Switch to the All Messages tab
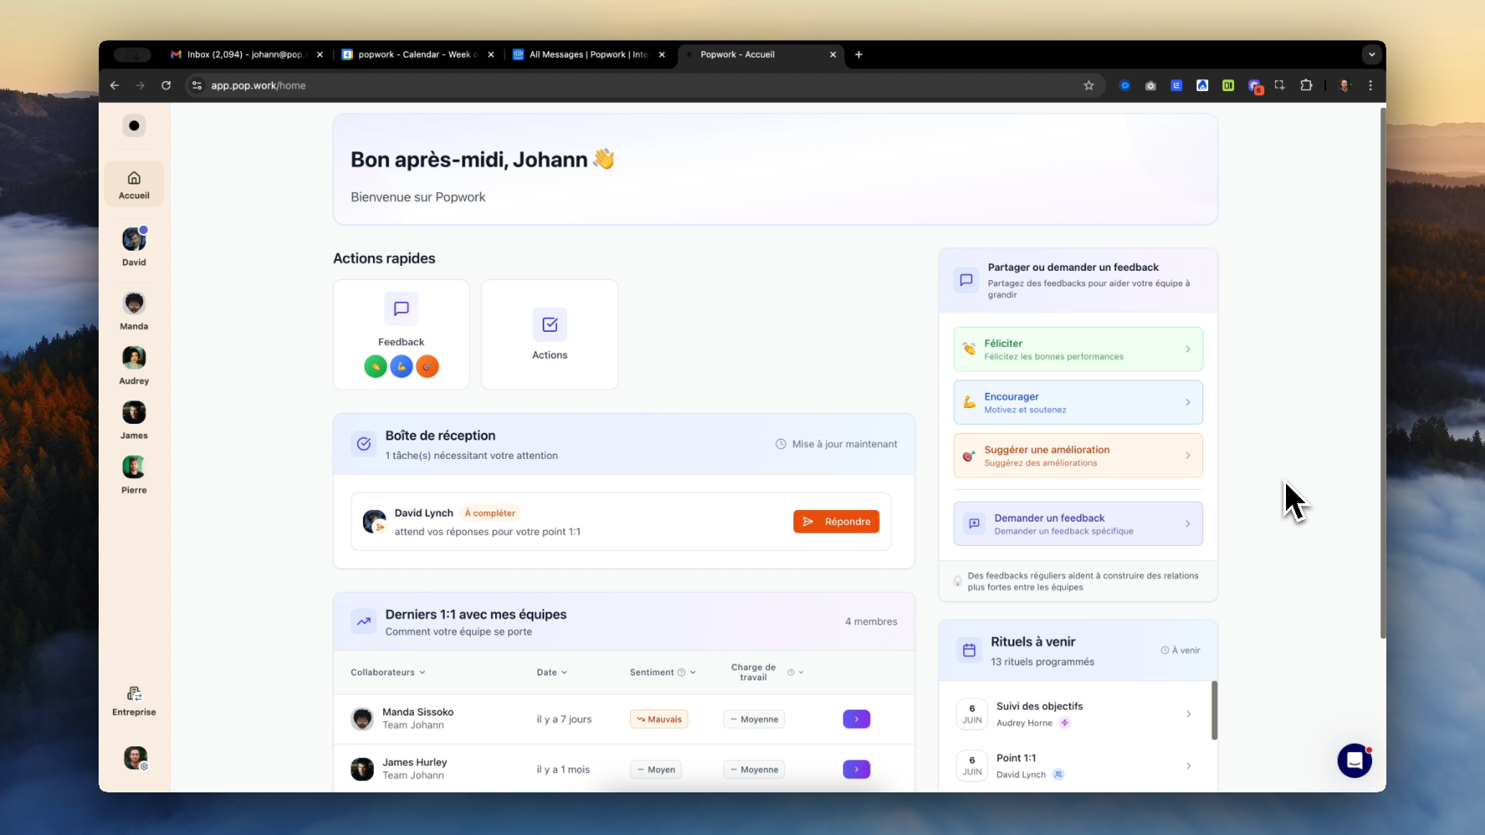This screenshot has width=1485, height=835. click(x=585, y=54)
